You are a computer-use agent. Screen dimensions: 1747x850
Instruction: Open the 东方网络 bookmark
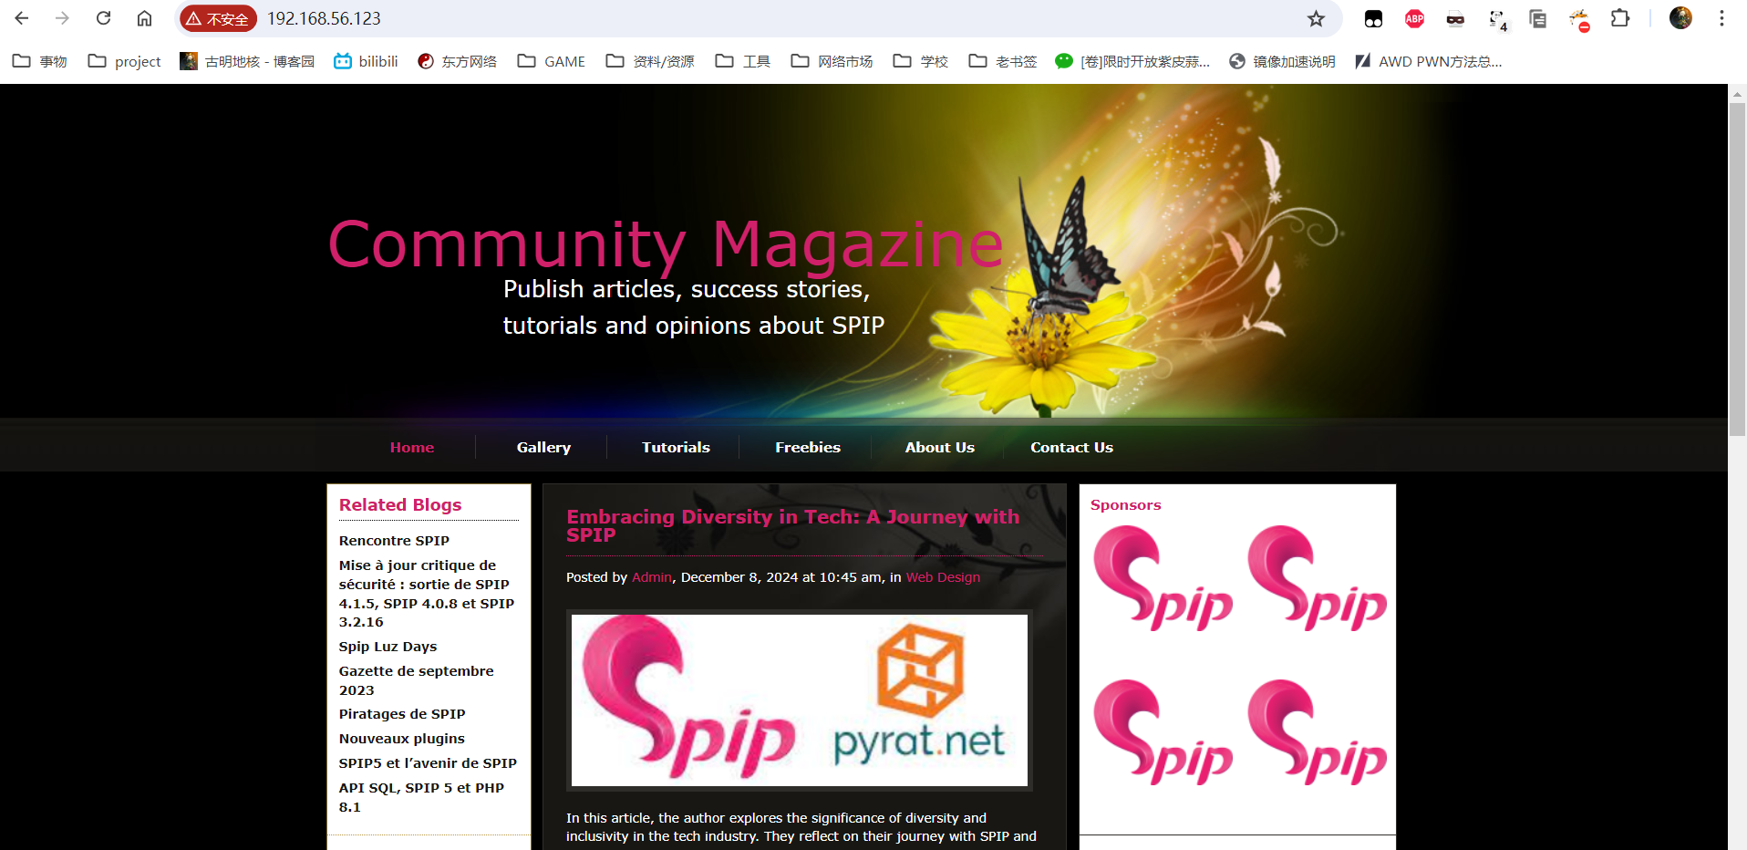click(x=457, y=61)
